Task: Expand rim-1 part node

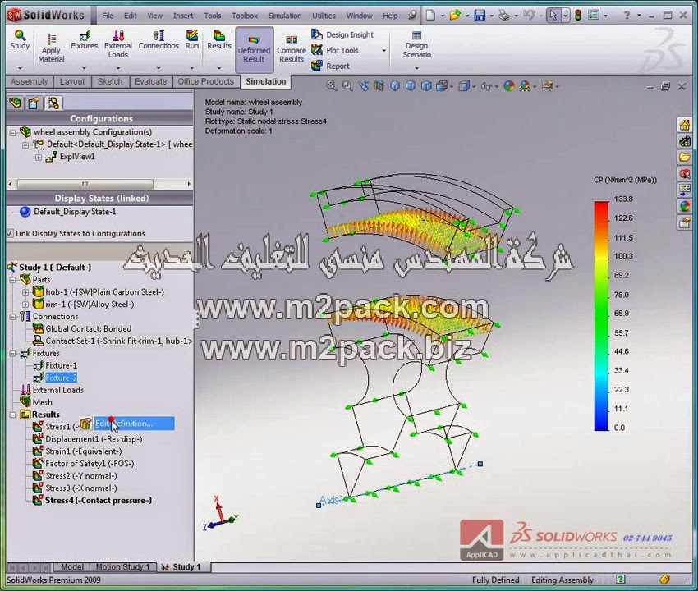Action: tap(25, 305)
